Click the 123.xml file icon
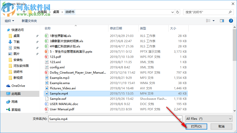The height and width of the screenshot is (133, 237). pyautogui.click(x=47, y=62)
